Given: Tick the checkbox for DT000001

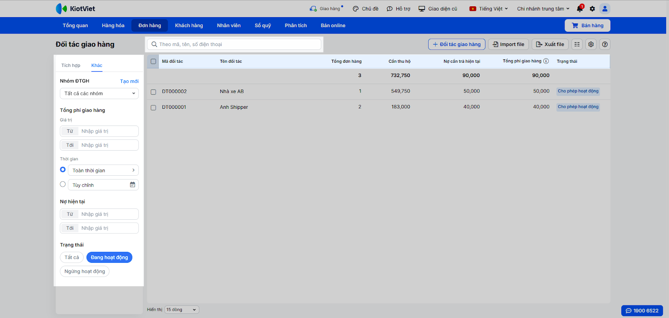Looking at the screenshot, I should (x=153, y=108).
